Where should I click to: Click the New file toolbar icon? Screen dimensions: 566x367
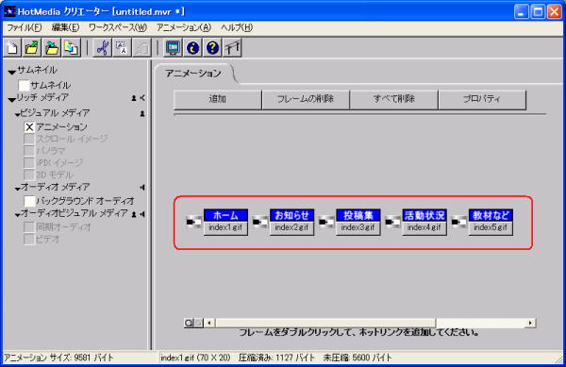[12, 47]
